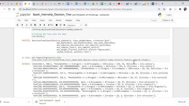Open the browser profile avatar
The height and width of the screenshot is (106, 189).
pyautogui.click(x=185, y=9)
